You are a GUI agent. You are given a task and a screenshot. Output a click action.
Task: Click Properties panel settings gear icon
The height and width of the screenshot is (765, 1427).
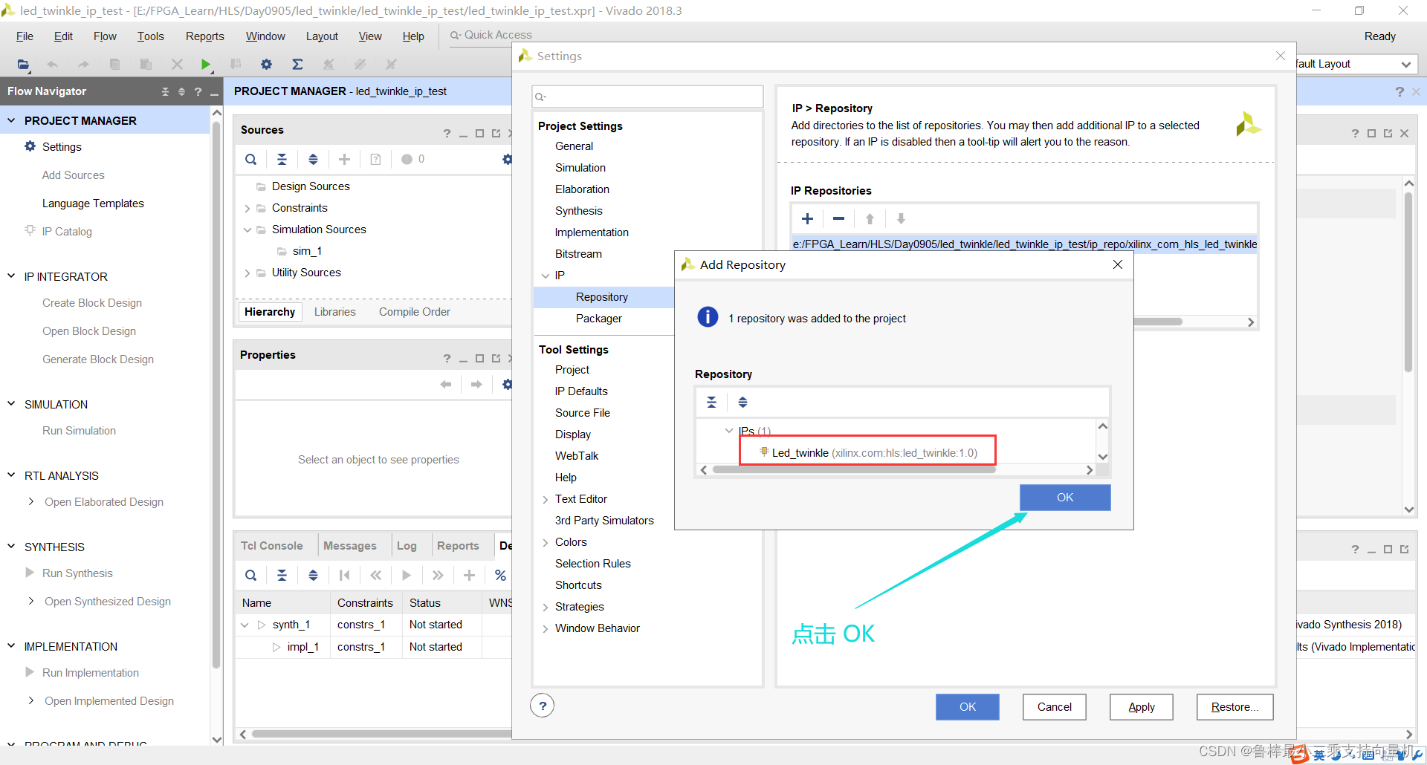pos(507,384)
